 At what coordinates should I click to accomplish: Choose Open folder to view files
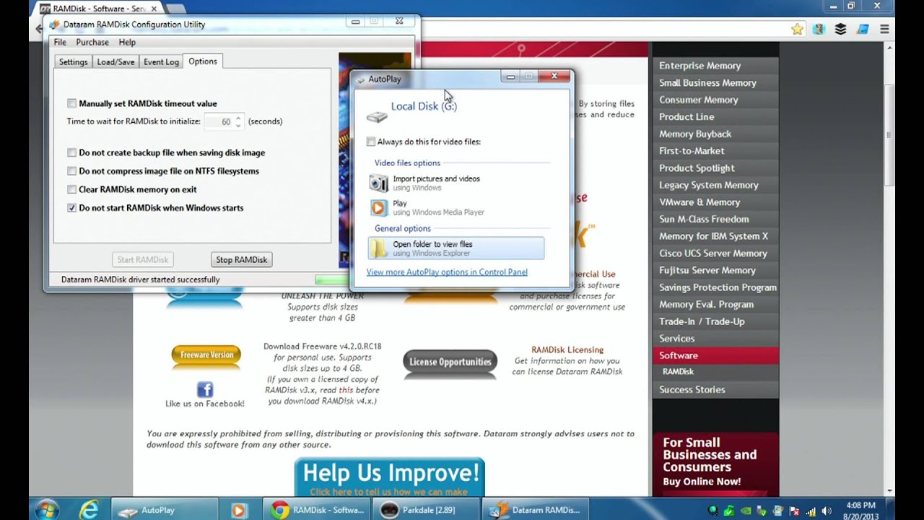pyautogui.click(x=456, y=248)
